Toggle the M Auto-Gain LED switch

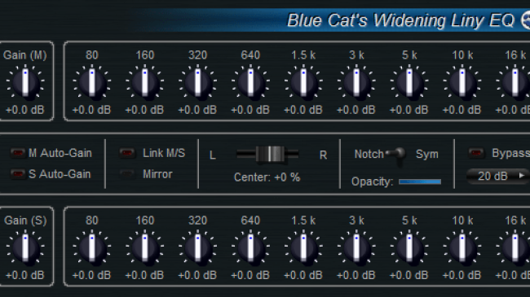[x=18, y=153]
